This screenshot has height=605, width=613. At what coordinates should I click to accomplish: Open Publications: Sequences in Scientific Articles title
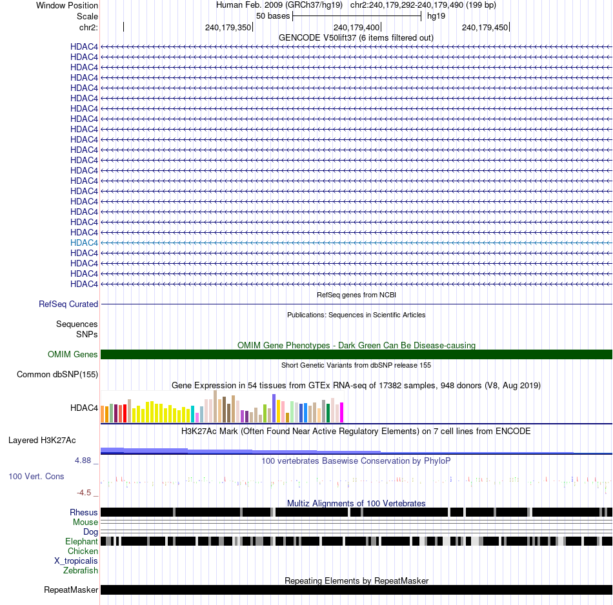[x=356, y=315]
